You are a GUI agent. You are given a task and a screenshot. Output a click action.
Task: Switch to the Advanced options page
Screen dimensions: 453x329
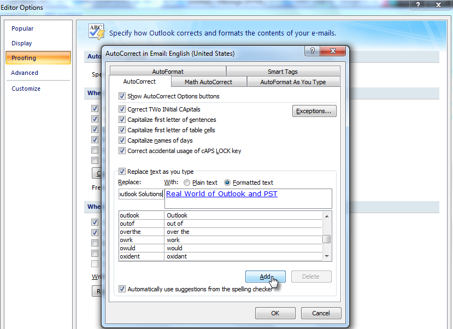pos(24,73)
